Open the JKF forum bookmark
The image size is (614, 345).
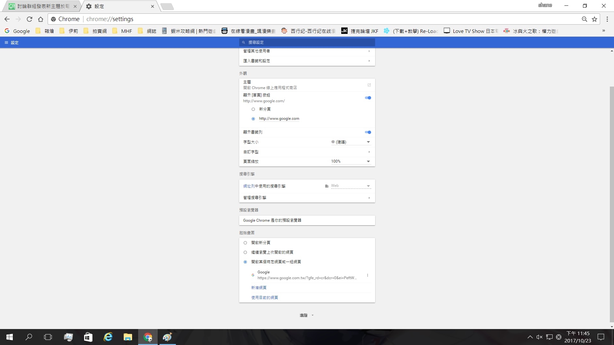(x=360, y=31)
